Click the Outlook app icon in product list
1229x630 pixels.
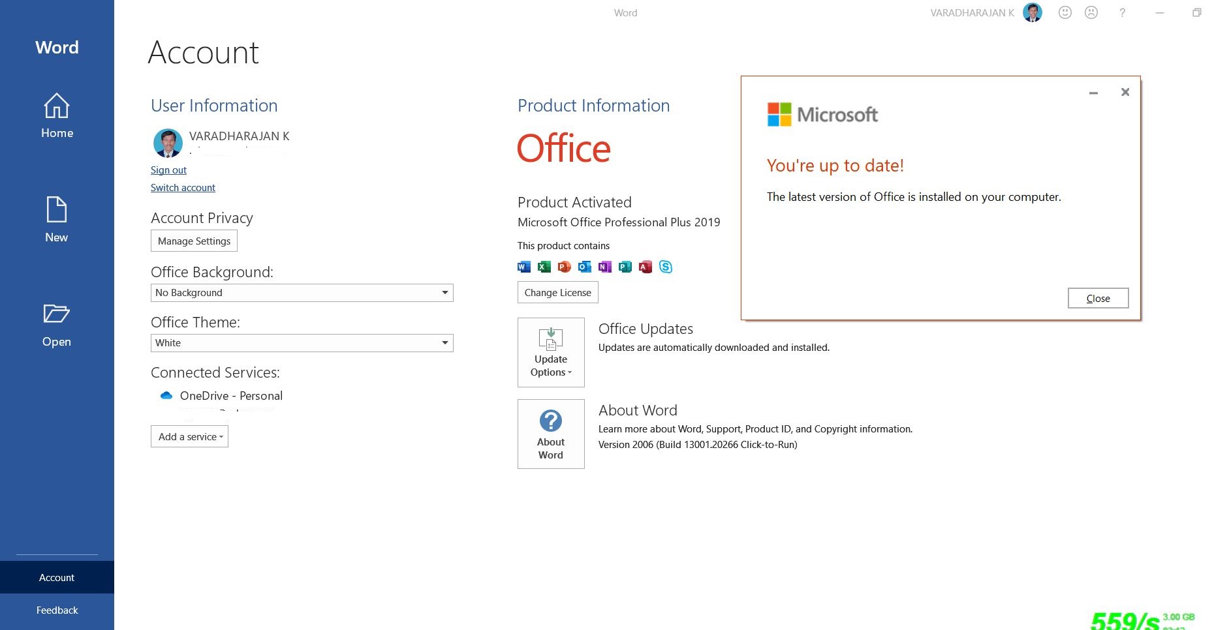click(585, 267)
